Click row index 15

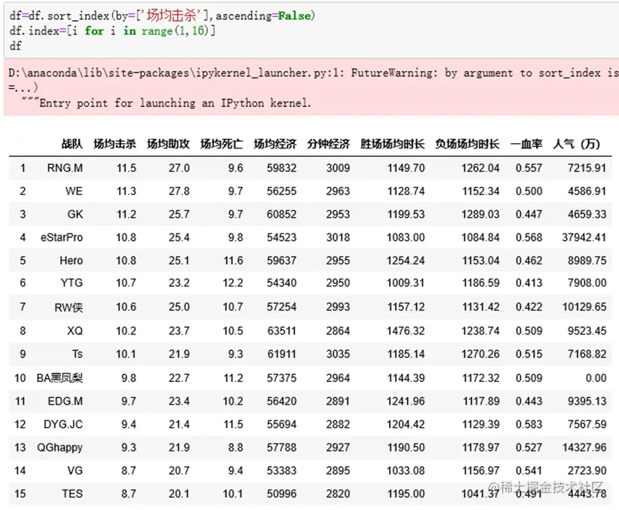(x=20, y=494)
